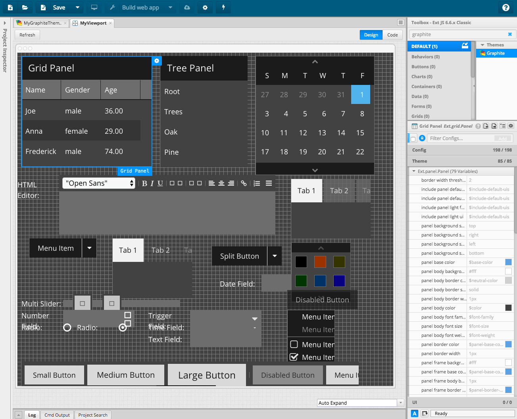
Task: Select Tab 2 in upper tab panel
Action: tap(339, 191)
